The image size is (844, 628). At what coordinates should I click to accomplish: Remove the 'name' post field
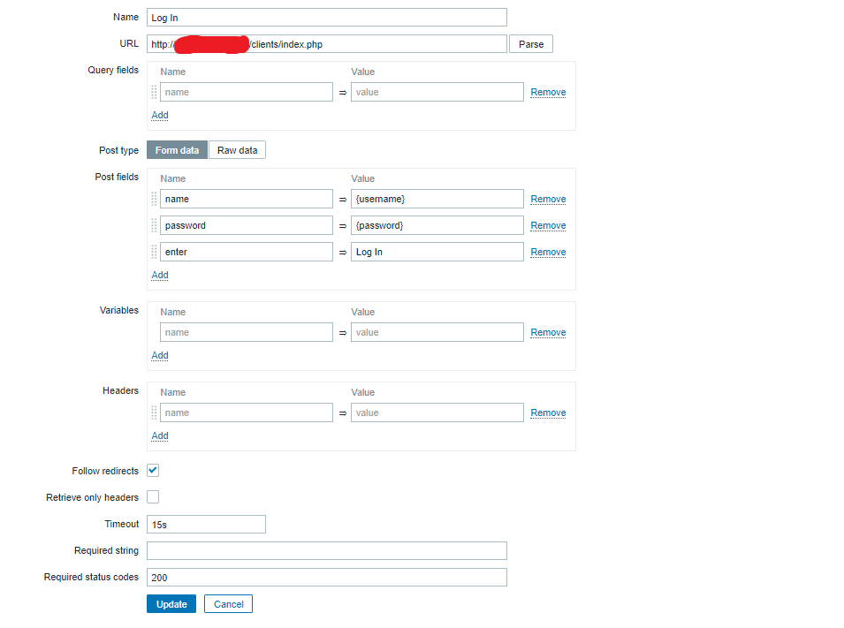tap(548, 199)
